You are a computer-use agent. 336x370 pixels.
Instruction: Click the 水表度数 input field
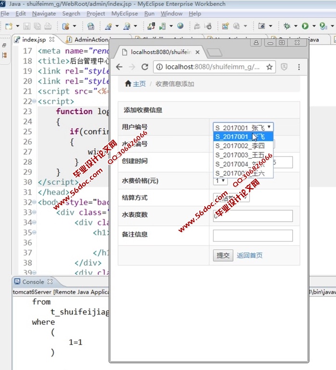[x=253, y=216]
